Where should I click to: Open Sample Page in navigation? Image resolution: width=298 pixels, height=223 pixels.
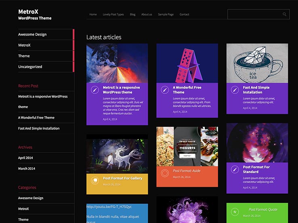166,15
